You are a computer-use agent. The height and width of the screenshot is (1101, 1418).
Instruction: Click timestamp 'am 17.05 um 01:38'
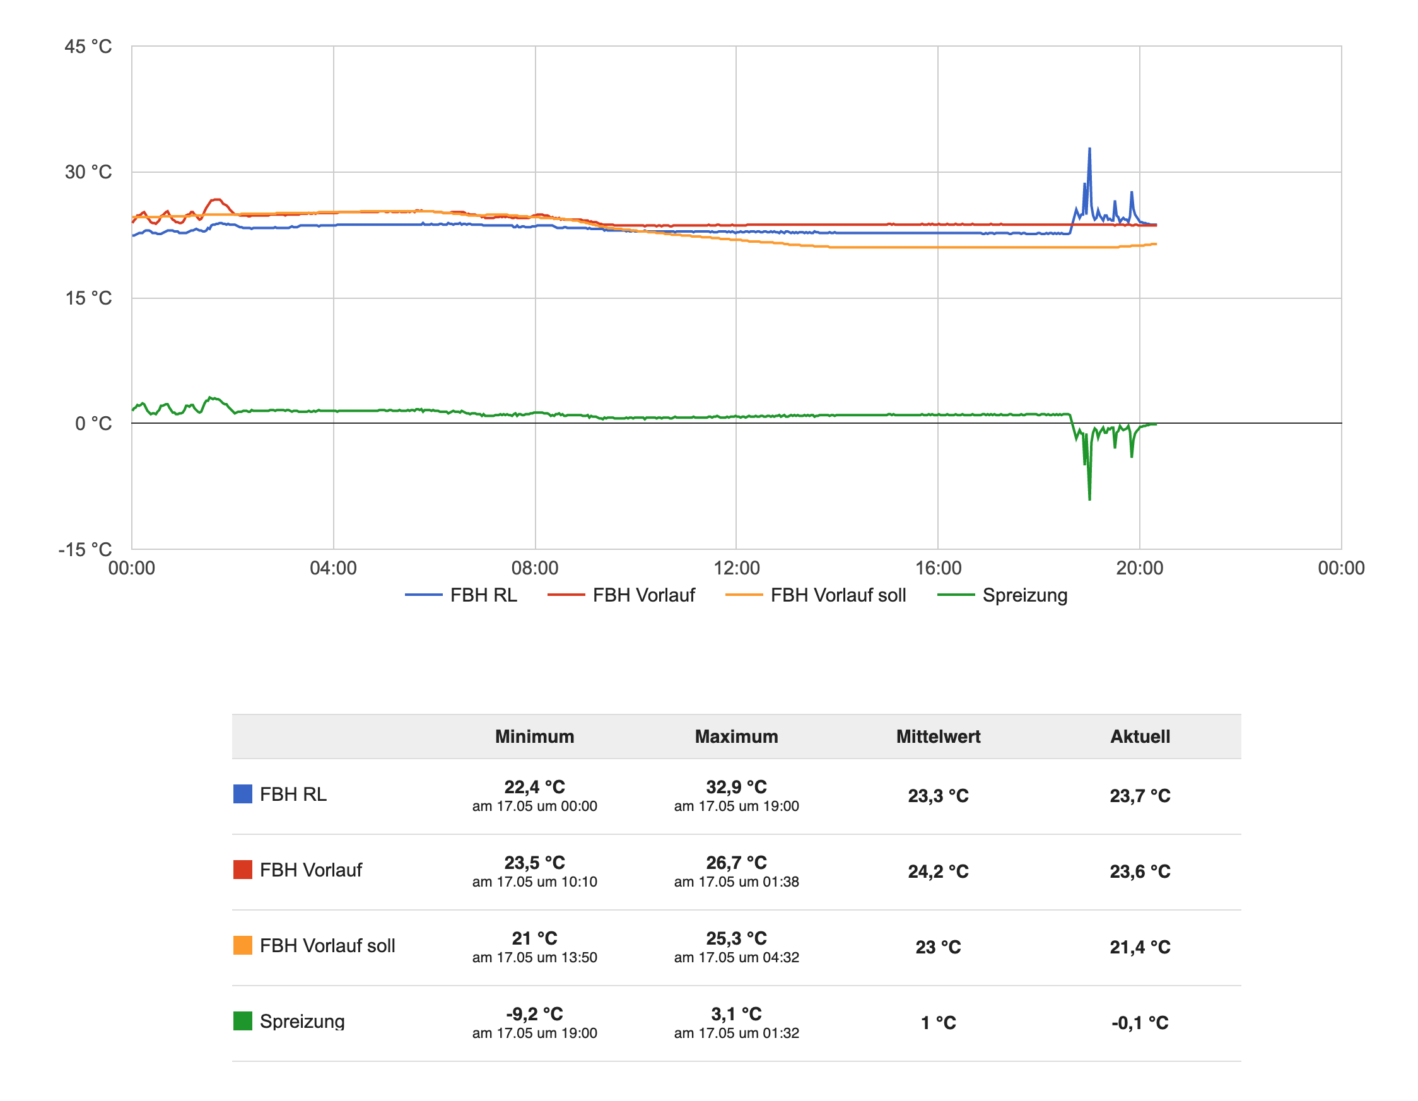tap(736, 882)
